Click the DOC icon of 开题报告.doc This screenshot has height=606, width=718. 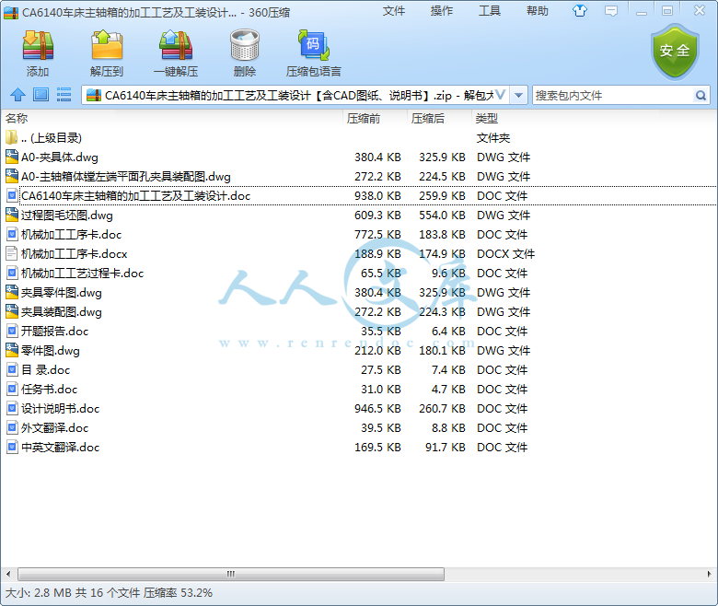tap(12, 331)
